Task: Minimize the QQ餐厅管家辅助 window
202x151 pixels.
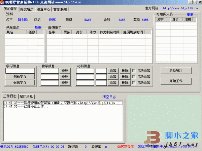Action: 190,2
